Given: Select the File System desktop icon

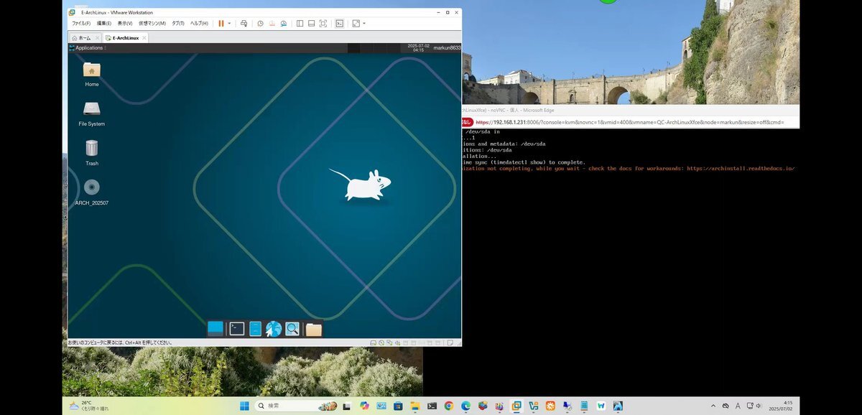Looking at the screenshot, I should point(92,114).
